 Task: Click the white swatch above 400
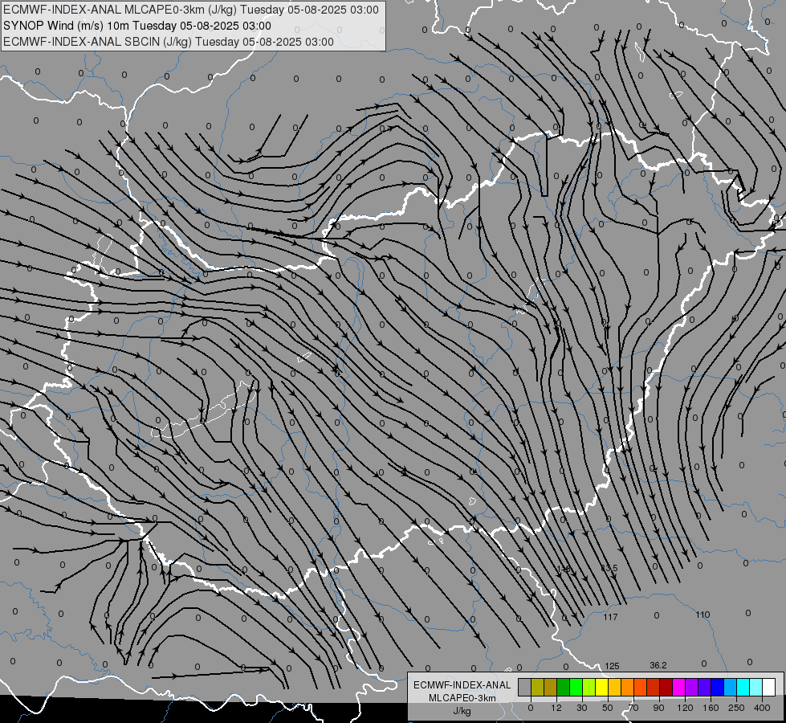tap(769, 687)
